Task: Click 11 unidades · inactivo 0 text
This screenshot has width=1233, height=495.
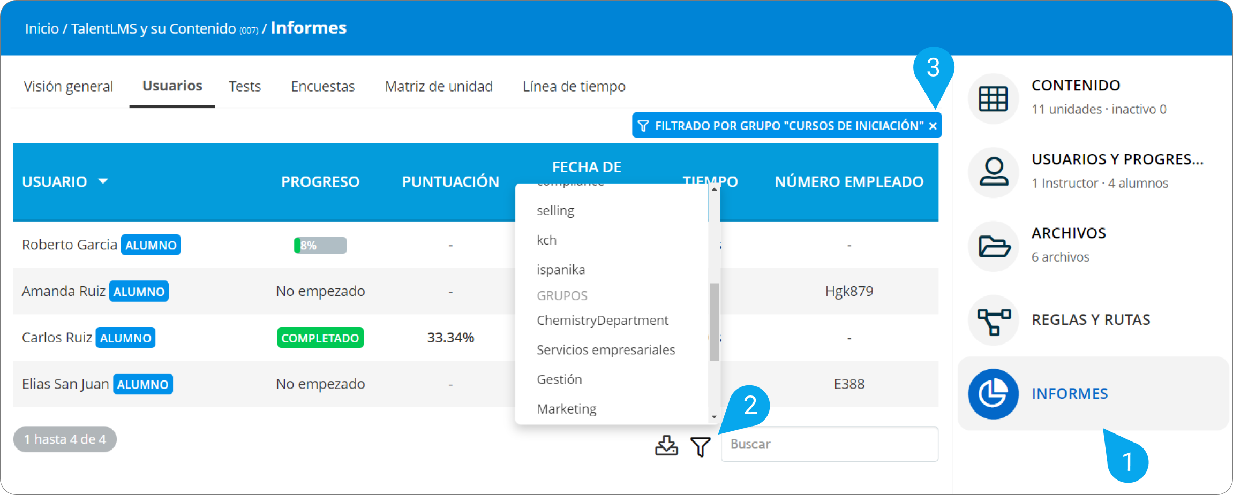Action: (1099, 109)
